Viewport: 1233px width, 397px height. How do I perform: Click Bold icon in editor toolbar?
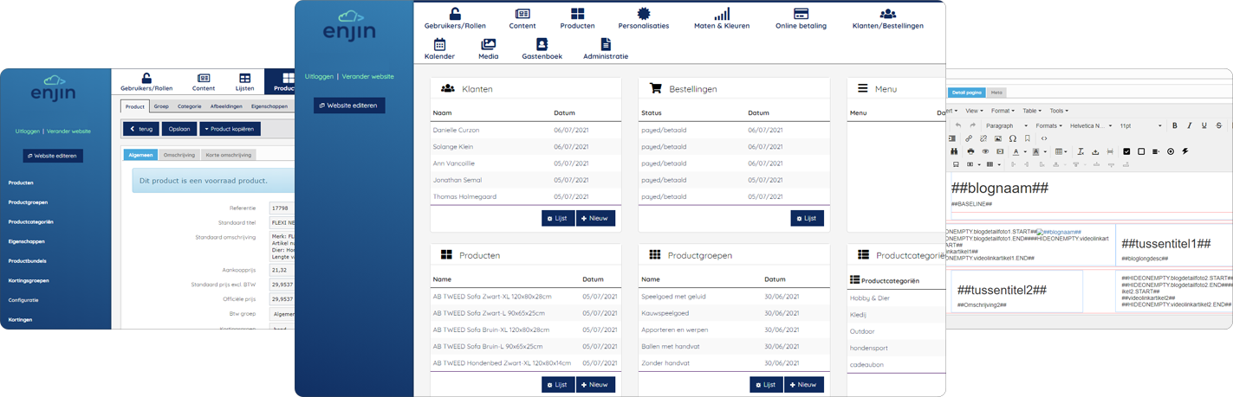pyautogui.click(x=1175, y=125)
